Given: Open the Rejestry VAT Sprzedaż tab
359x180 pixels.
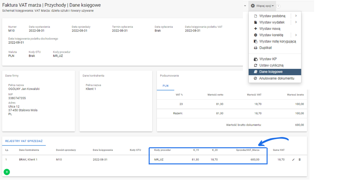Looking at the screenshot, I should pos(24,141).
